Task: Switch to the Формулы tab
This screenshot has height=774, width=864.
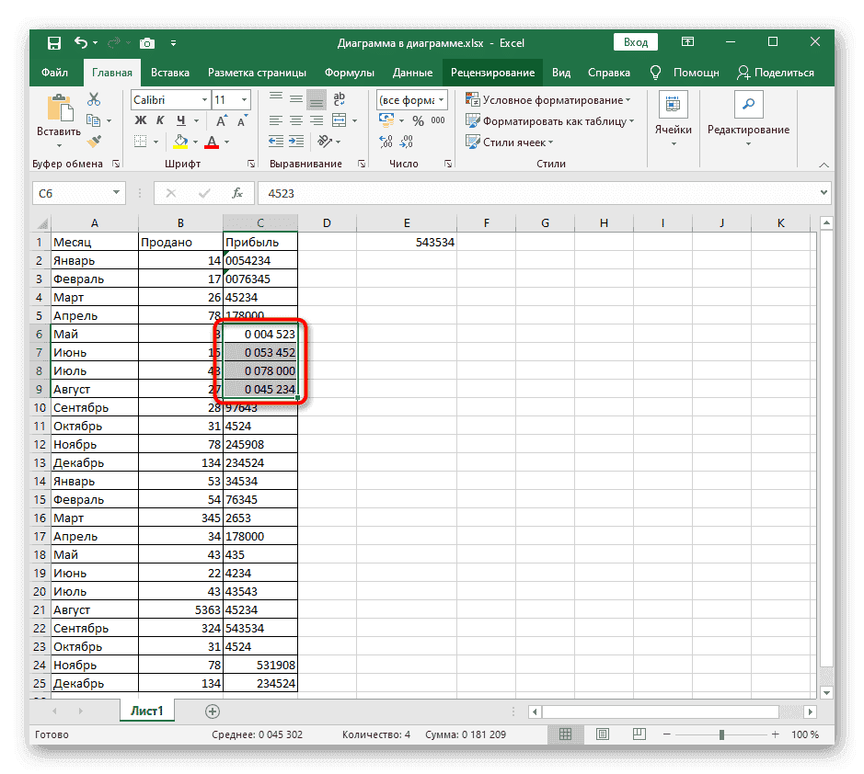Action: point(349,73)
